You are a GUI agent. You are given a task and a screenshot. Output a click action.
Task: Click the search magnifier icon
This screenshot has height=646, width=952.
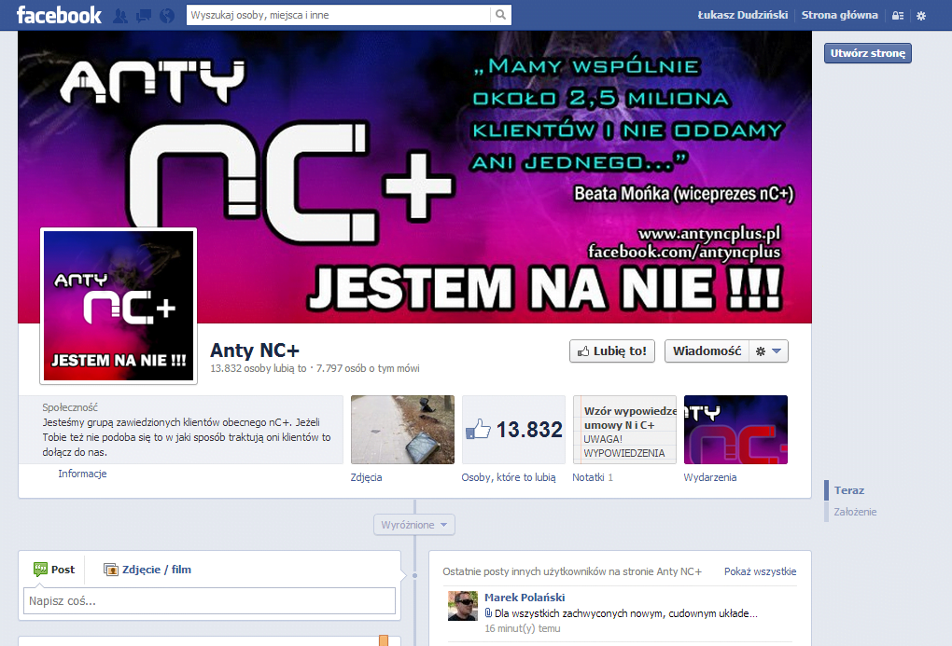coord(500,15)
